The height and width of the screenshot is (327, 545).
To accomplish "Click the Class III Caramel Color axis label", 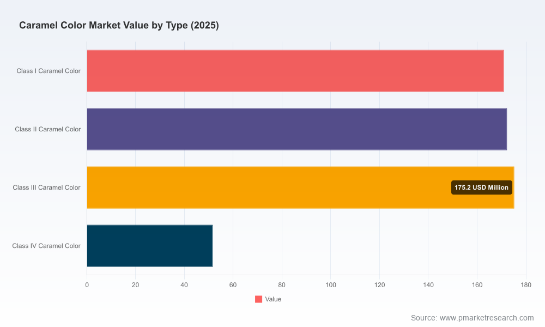I will 46,187.
